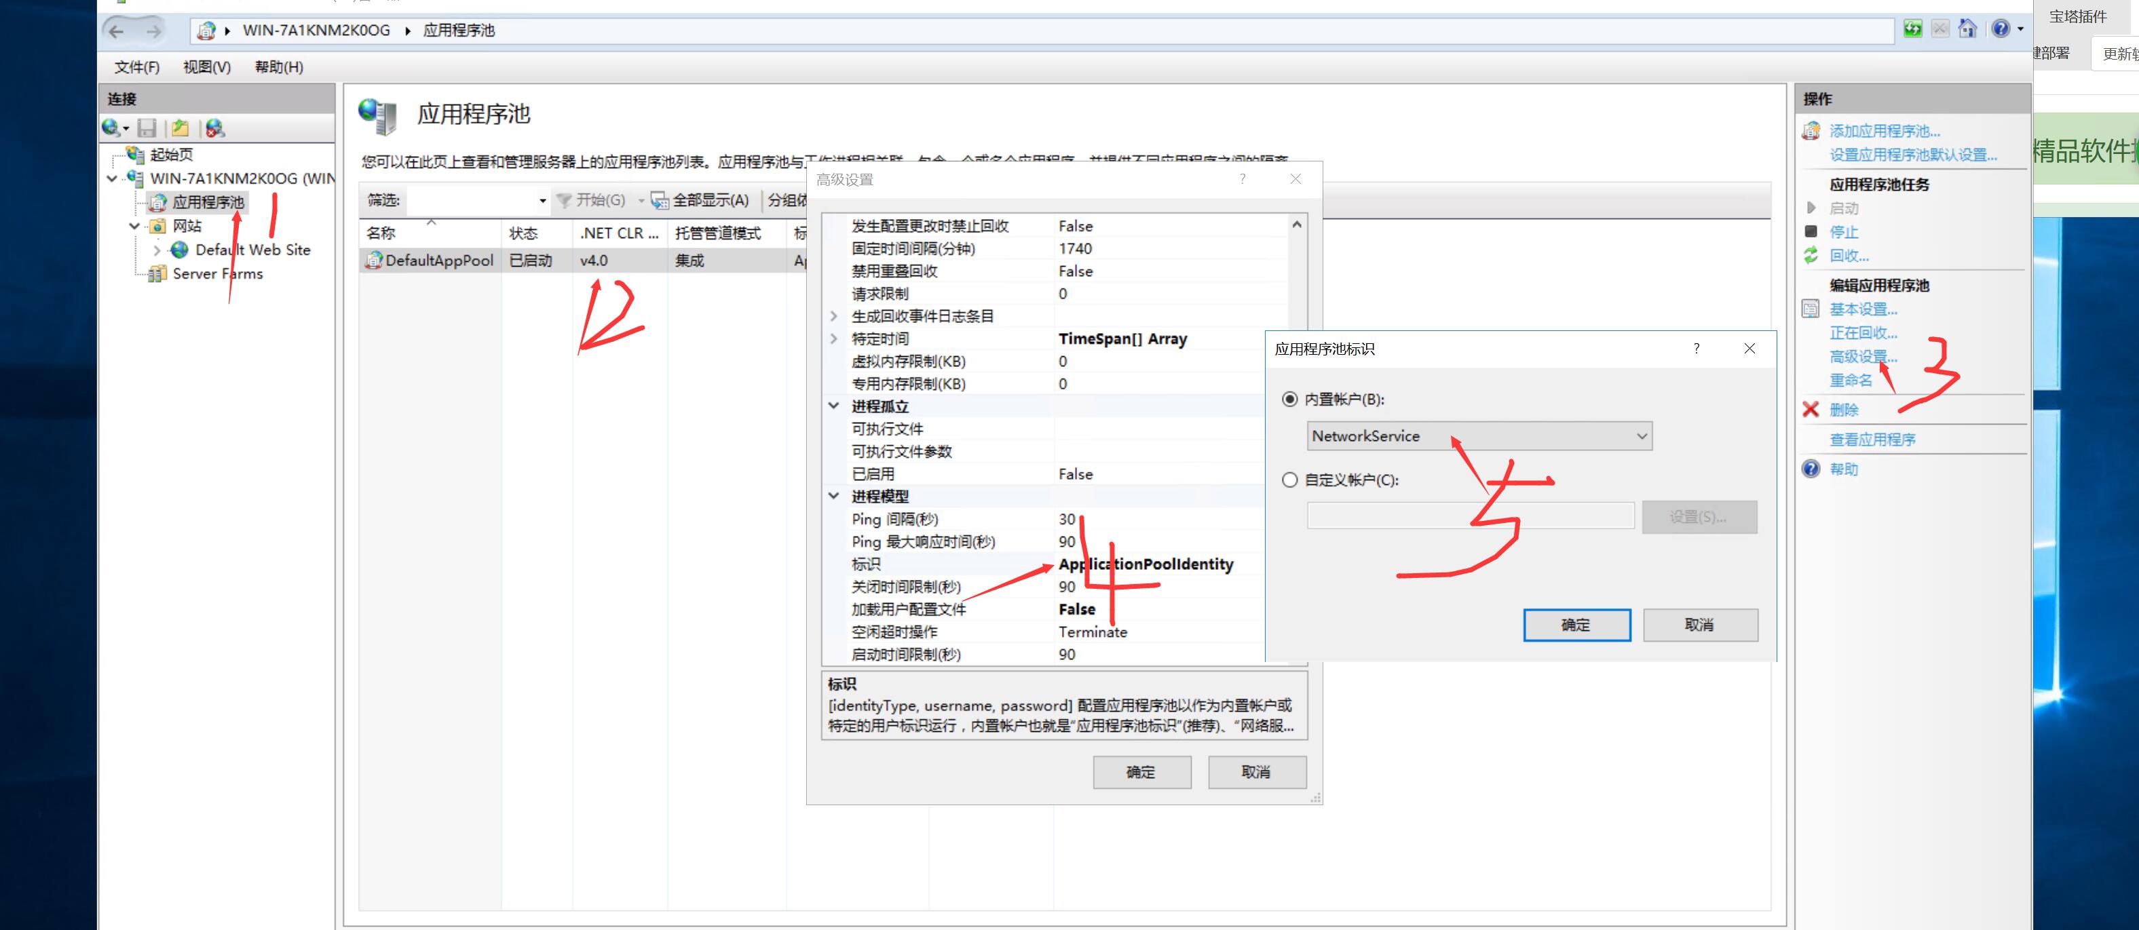Click the Home icon in top toolbar
This screenshot has width=2139, height=930.
pyautogui.click(x=1967, y=29)
